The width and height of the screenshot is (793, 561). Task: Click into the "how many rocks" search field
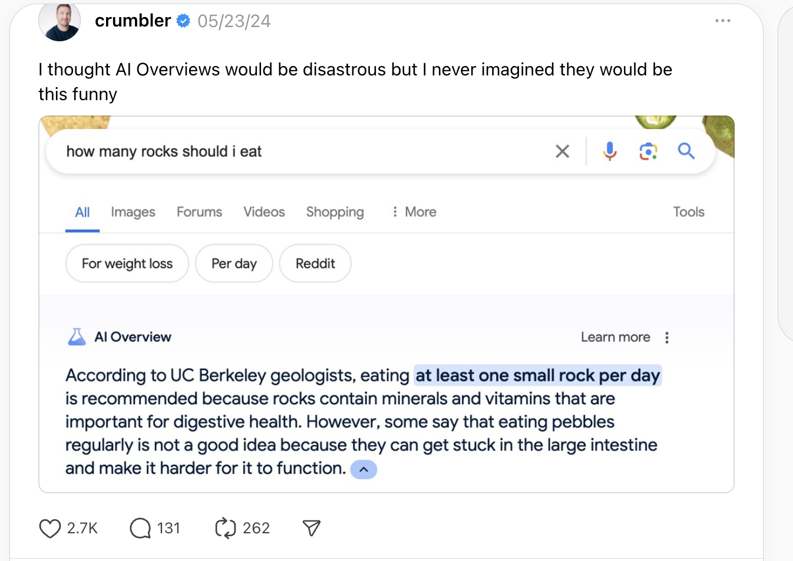tap(295, 151)
